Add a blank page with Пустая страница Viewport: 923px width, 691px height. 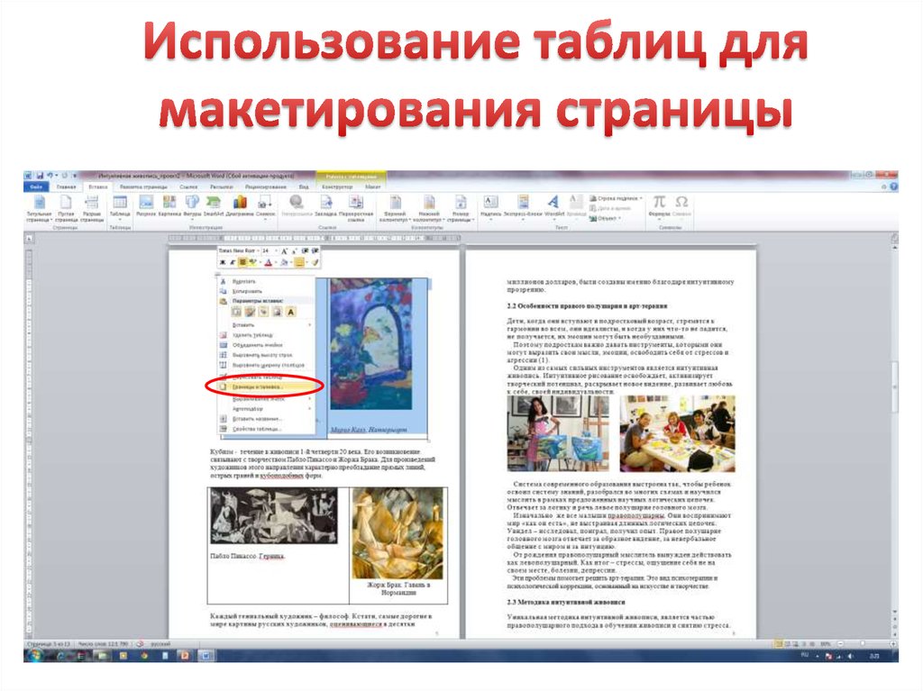(x=66, y=207)
